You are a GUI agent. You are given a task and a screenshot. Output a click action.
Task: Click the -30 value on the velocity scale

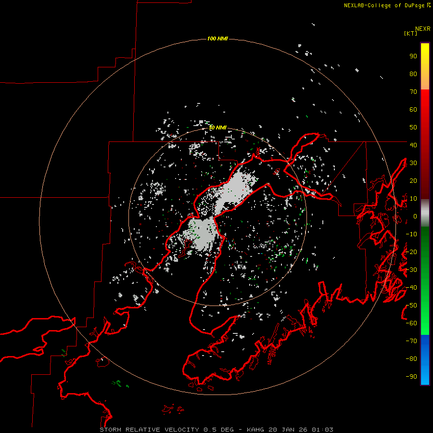(x=411, y=270)
